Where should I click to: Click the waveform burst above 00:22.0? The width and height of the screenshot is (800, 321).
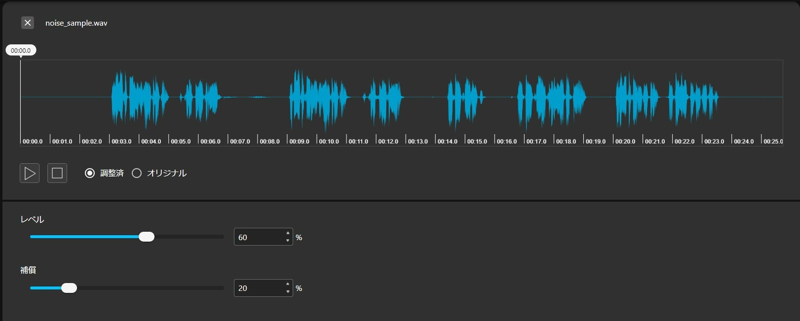693,98
